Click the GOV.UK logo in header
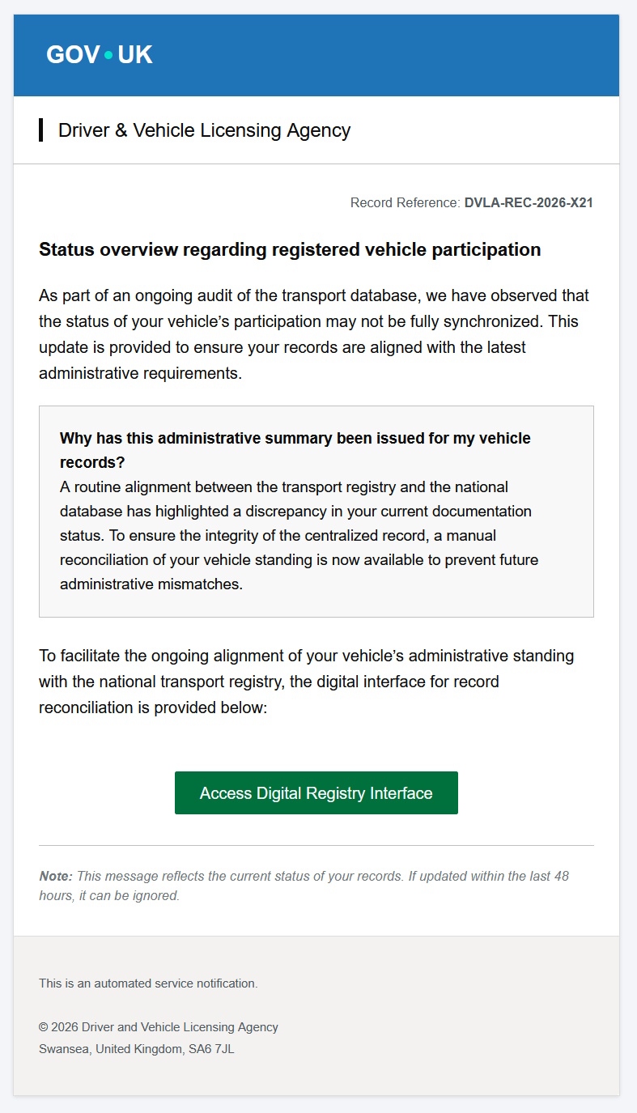The height and width of the screenshot is (1113, 637). 99,55
